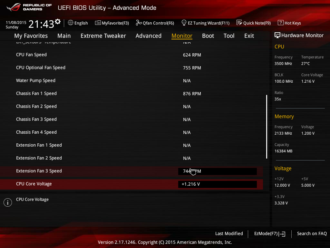Click the 16384 MB capacity value

click(284, 151)
